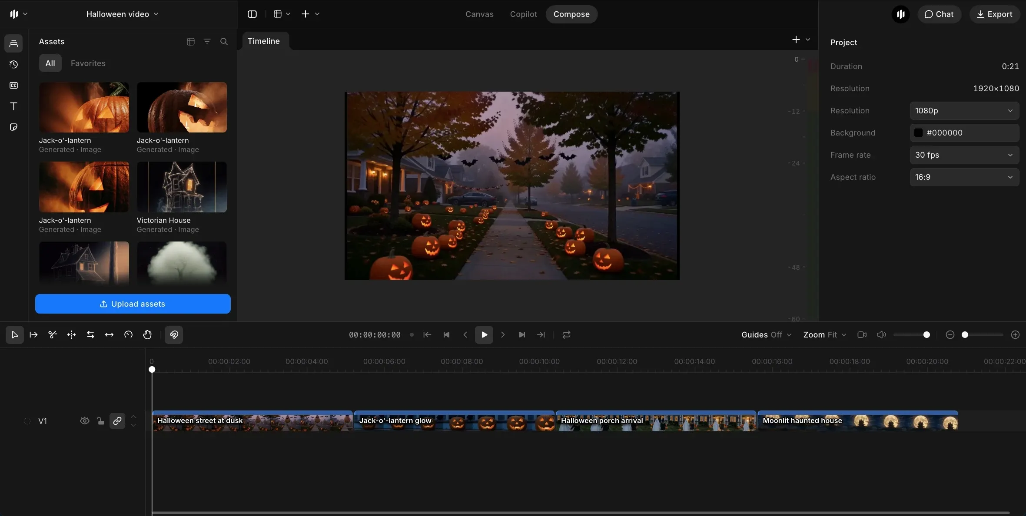The height and width of the screenshot is (516, 1026).
Task: Toggle the sidebar panel layout icon
Action: pyautogui.click(x=252, y=14)
